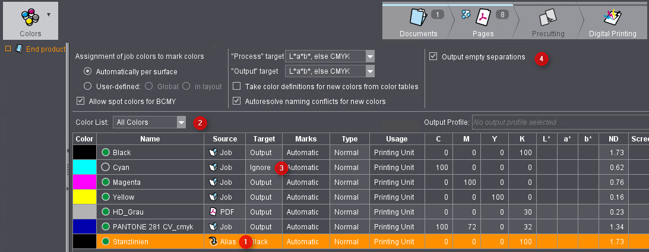Select the User-defined radio button
Screen dimensions: 649x252
(87, 86)
